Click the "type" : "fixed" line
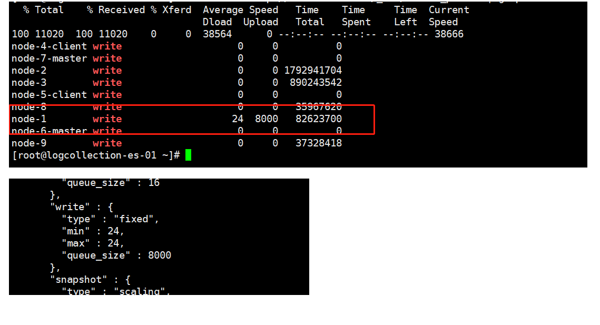This screenshot has height=325, width=600. click(110, 219)
